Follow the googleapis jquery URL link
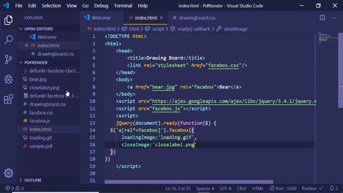343x193 pixels. [x=234, y=101]
